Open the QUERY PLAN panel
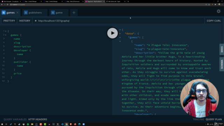Screen dimensions: 224x126 tap(214, 119)
